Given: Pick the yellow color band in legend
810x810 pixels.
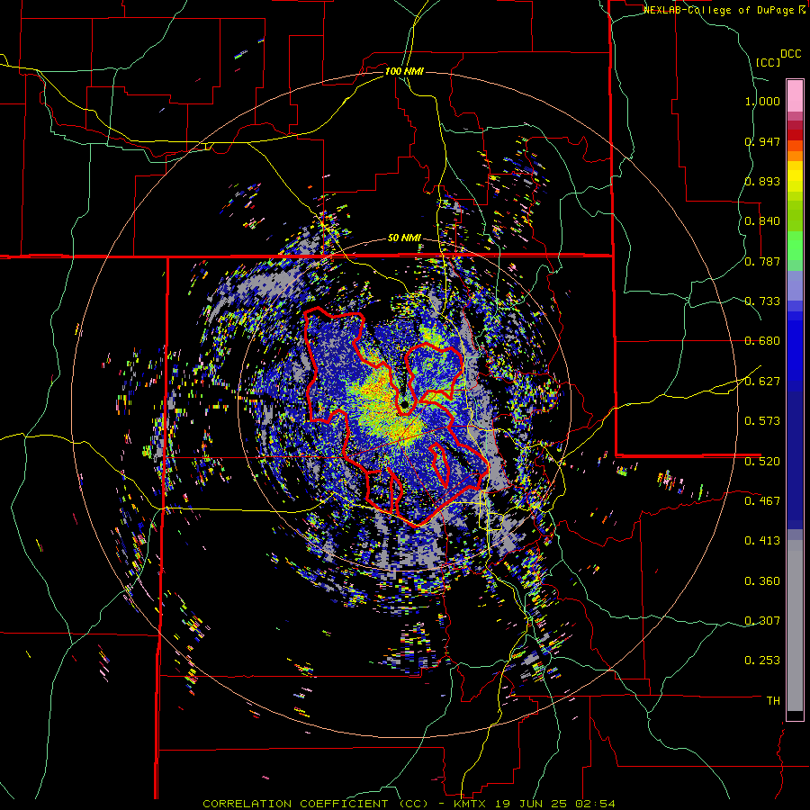Looking at the screenshot, I should [x=795, y=178].
